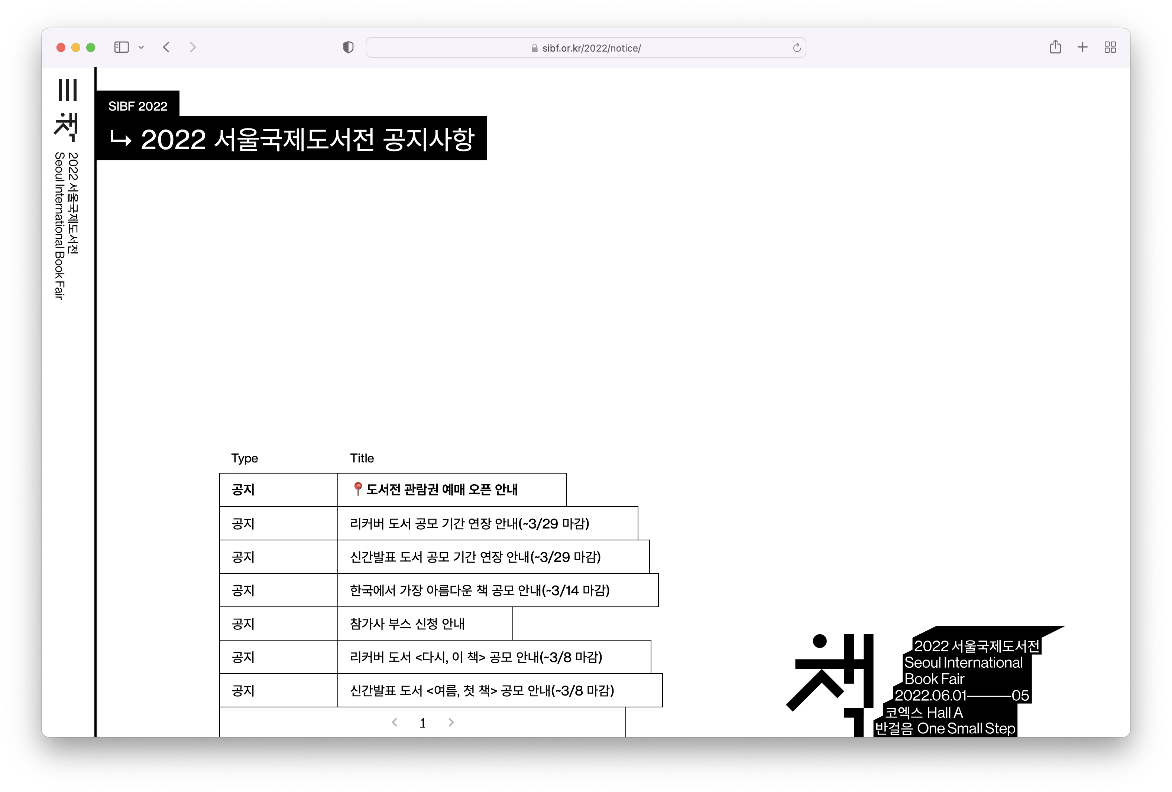Open a new tab with plus button
Image resolution: width=1172 pixels, height=792 pixels.
[1082, 48]
